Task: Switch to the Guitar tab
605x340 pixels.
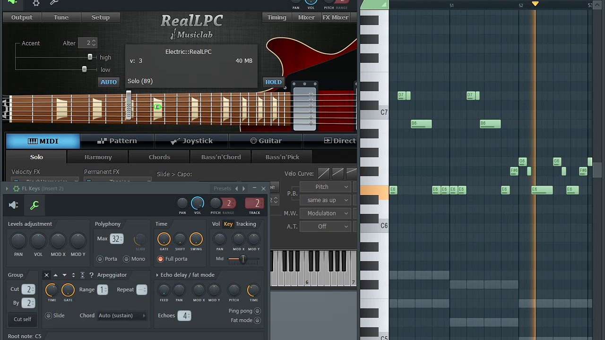Action: pos(266,141)
